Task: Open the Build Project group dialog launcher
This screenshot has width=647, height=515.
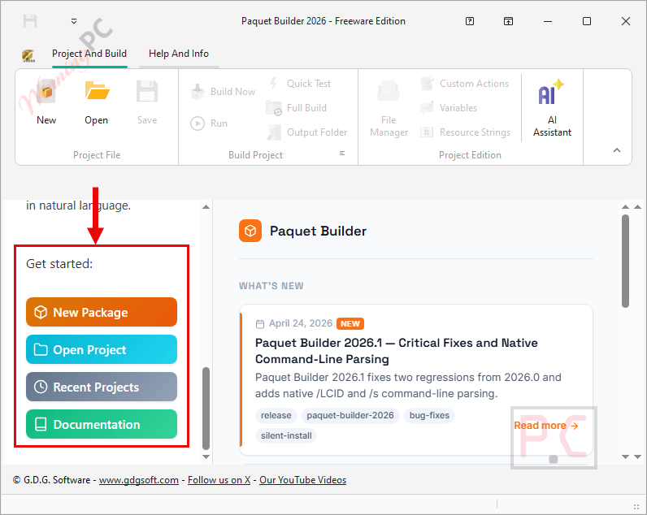Action: 342,153
